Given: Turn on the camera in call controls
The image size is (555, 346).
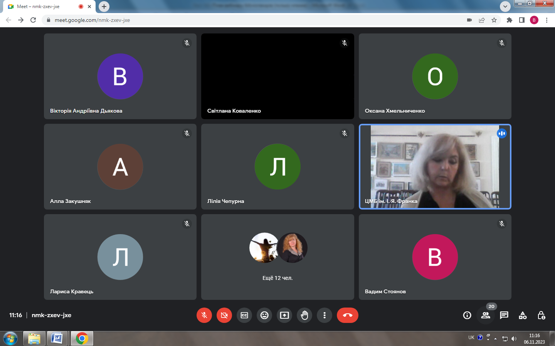Looking at the screenshot, I should [x=224, y=315].
